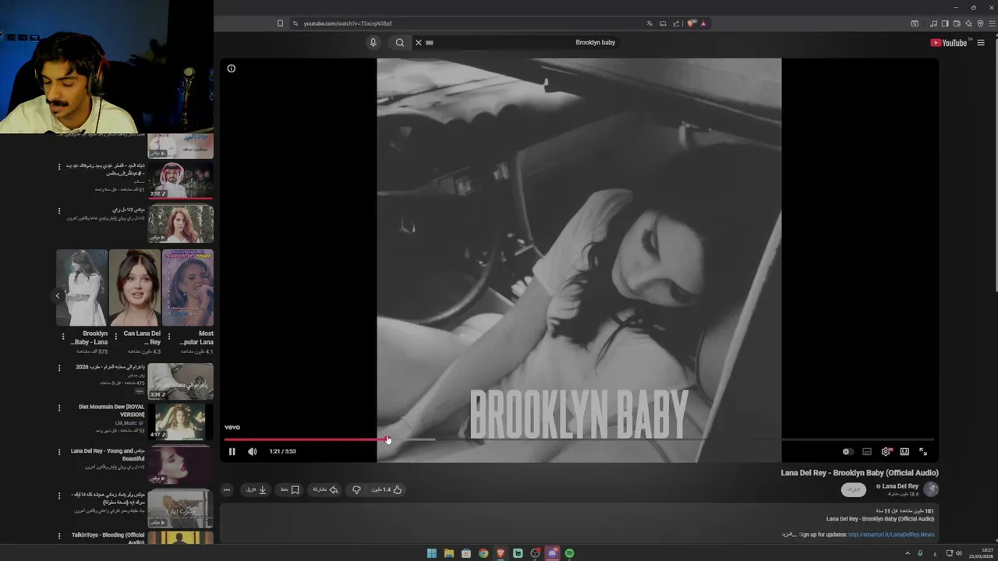Open the 'Most popular Lana' short thumbnail
This screenshot has height=561, width=998.
188,288
